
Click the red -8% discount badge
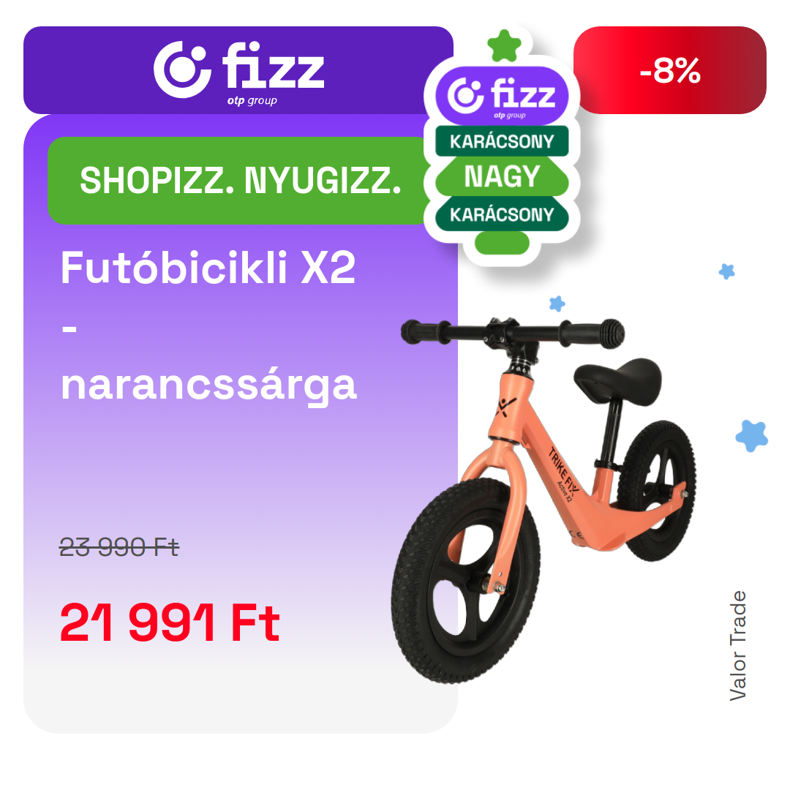tap(669, 70)
